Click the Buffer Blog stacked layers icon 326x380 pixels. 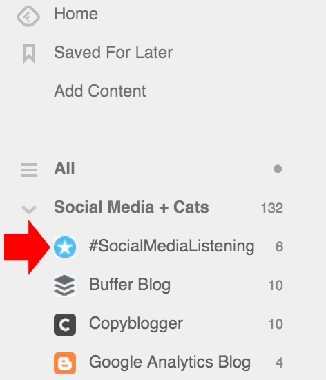click(65, 286)
